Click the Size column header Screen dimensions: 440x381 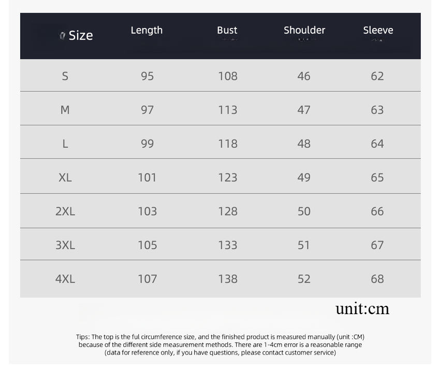click(81, 35)
